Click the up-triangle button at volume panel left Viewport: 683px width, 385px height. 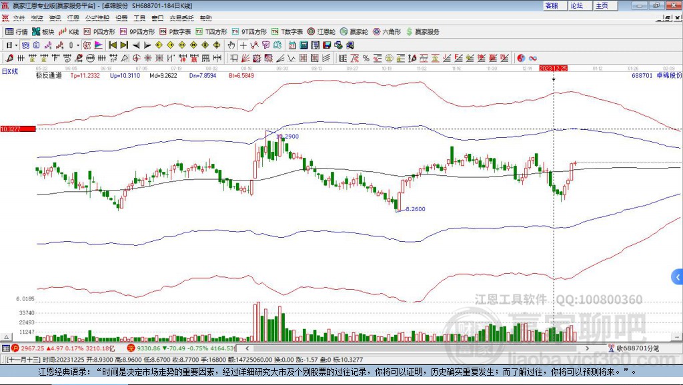coord(6,337)
